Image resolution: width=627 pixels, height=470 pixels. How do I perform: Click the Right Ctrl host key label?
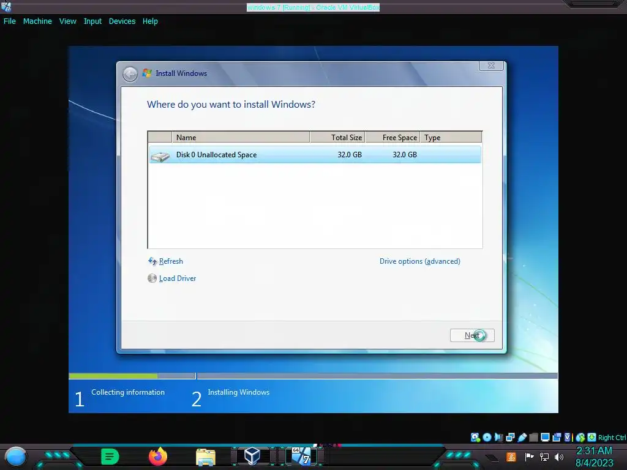[612, 438]
